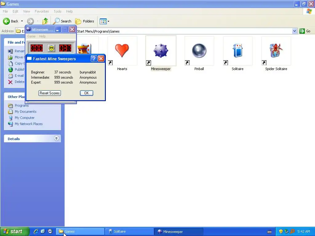315x236 pixels.
Task: Switch to Solitaire taskbar button
Action: pos(130,231)
